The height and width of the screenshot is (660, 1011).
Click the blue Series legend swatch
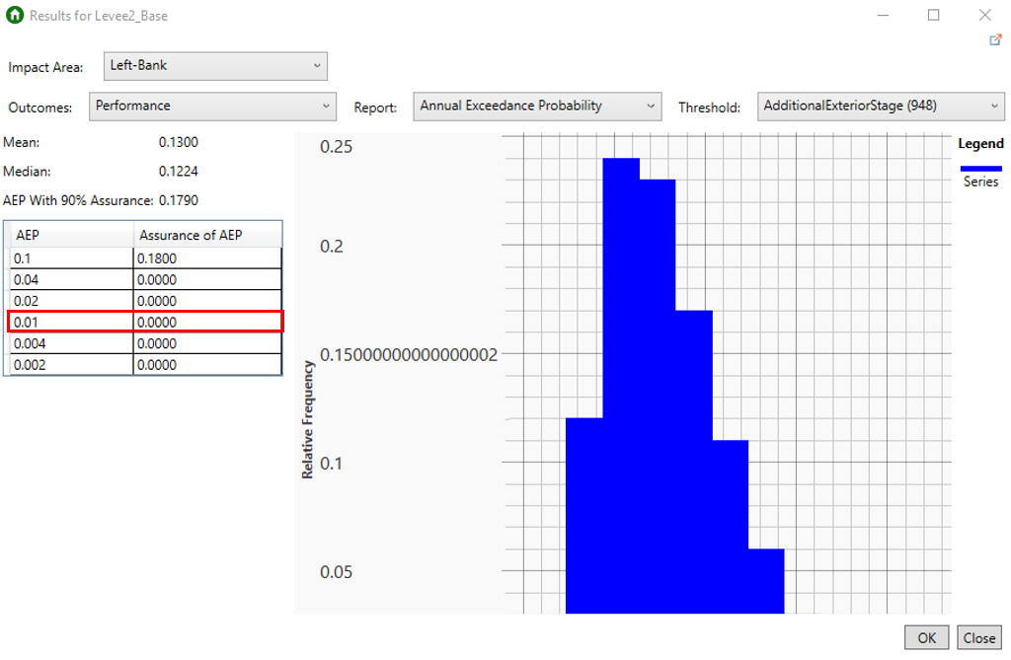[x=980, y=169]
